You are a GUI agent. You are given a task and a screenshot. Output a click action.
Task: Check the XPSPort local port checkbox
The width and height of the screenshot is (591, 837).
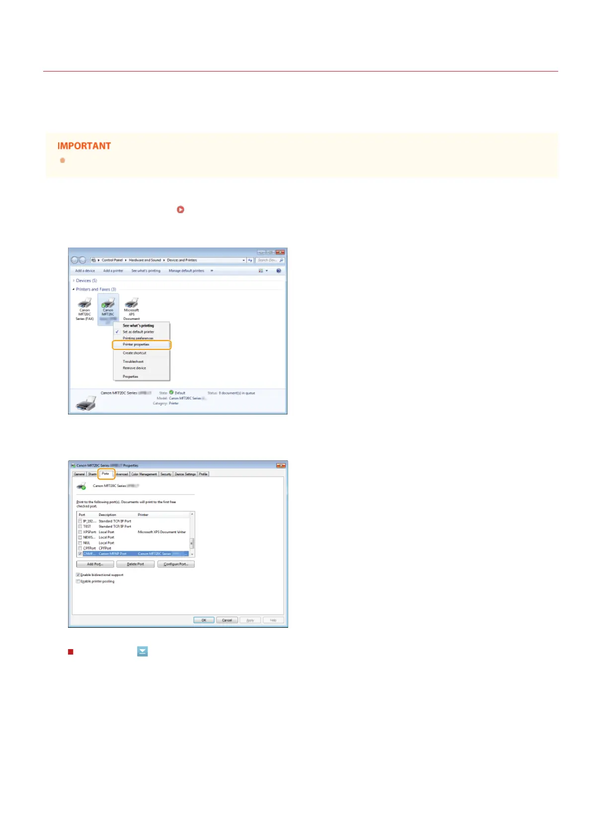click(x=80, y=532)
